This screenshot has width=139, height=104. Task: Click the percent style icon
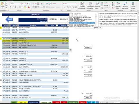pos(68,7)
